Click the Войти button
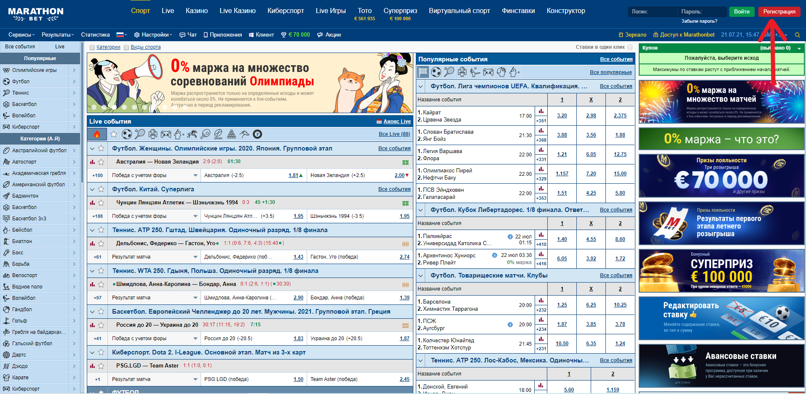806x394 pixels. pyautogui.click(x=742, y=12)
